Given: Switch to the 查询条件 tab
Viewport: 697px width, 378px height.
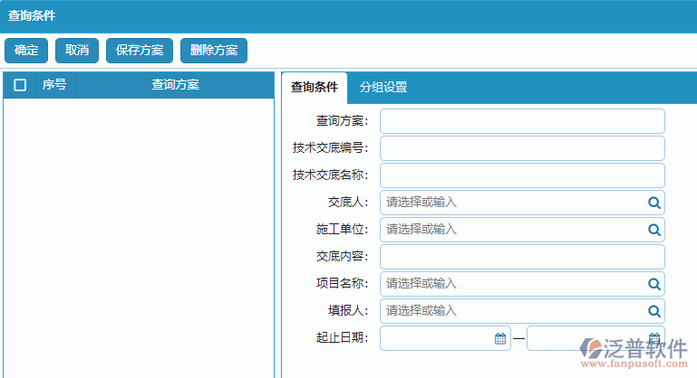Looking at the screenshot, I should (315, 88).
